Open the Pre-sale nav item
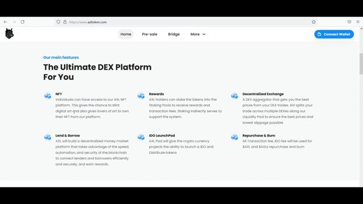The width and height of the screenshot is (363, 204). pyautogui.click(x=150, y=34)
